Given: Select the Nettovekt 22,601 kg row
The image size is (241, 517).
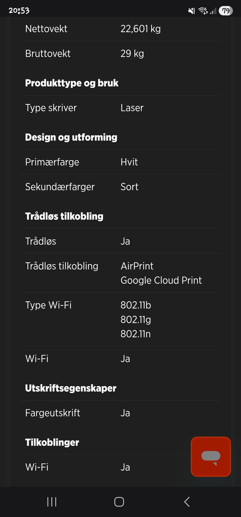Looking at the screenshot, I should tap(120, 29).
